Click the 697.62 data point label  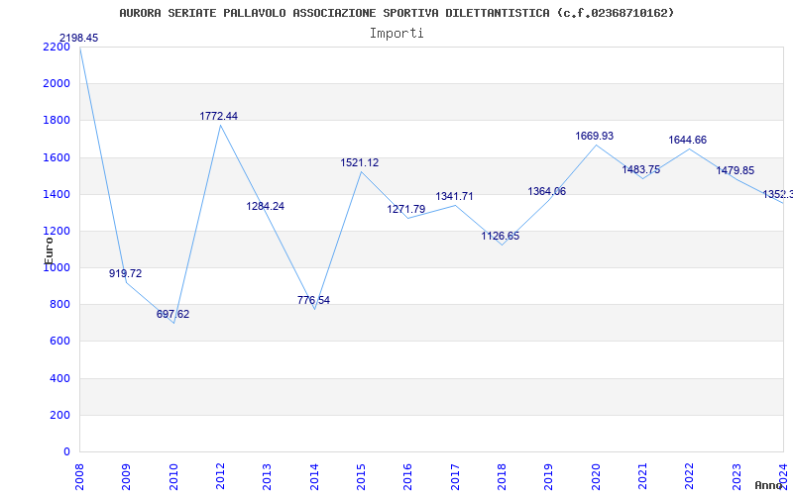pos(172,314)
